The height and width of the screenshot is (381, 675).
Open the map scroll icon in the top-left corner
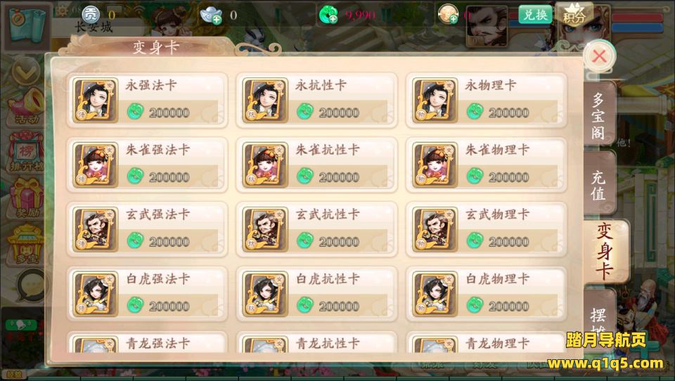coord(27,25)
